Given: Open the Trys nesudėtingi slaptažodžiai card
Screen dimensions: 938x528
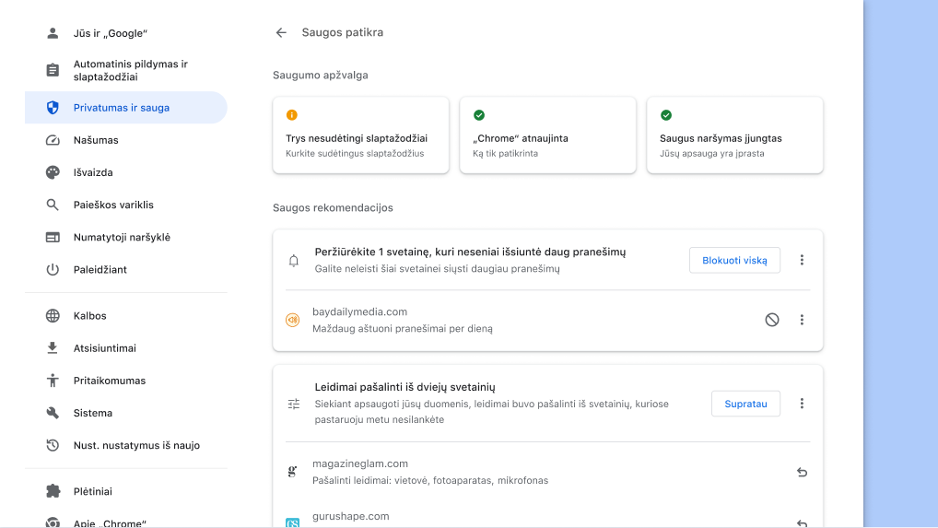Looking at the screenshot, I should tap(360, 135).
